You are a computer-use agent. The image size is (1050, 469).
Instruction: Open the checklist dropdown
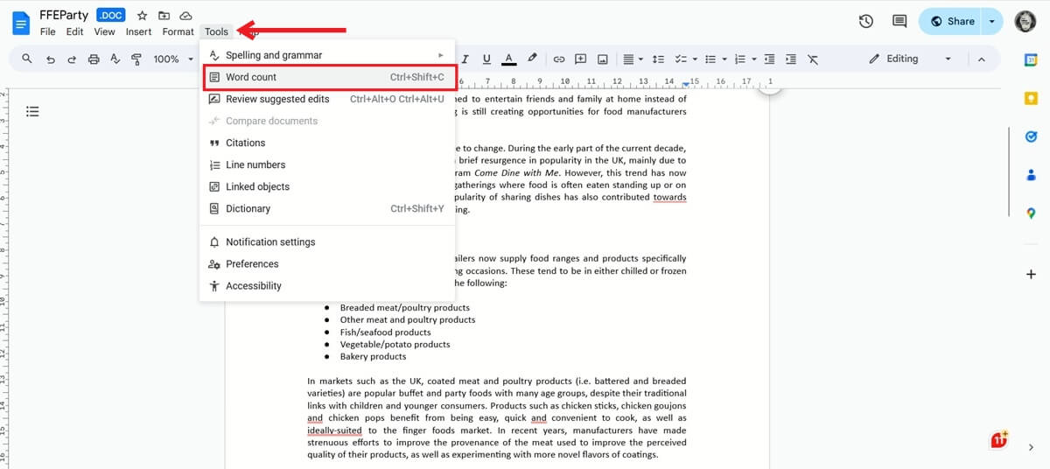click(685, 59)
